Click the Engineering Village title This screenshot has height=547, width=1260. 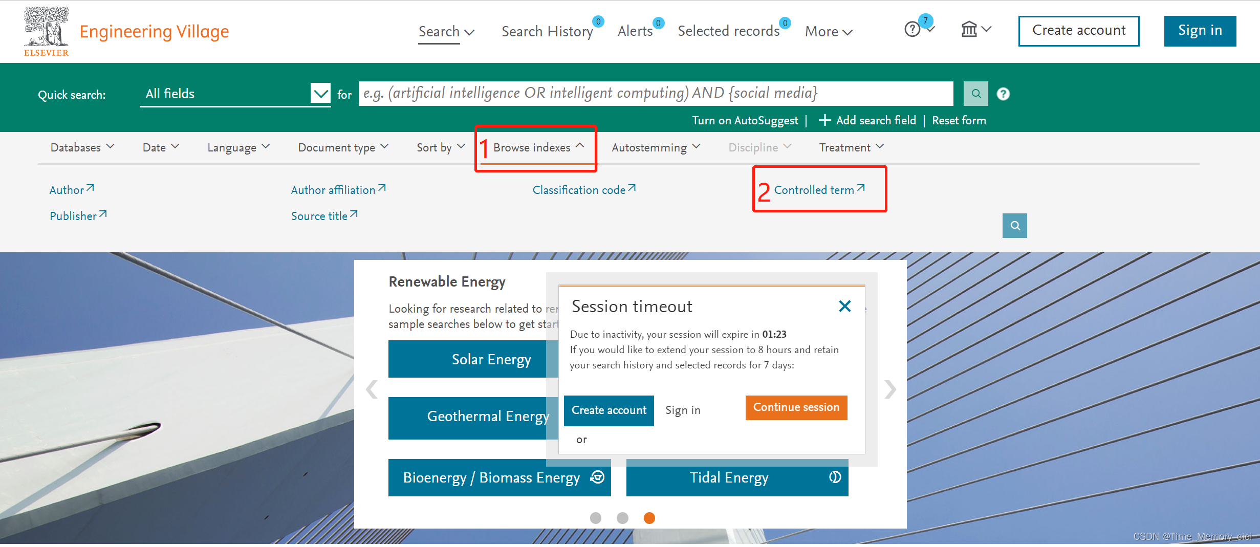coord(154,31)
